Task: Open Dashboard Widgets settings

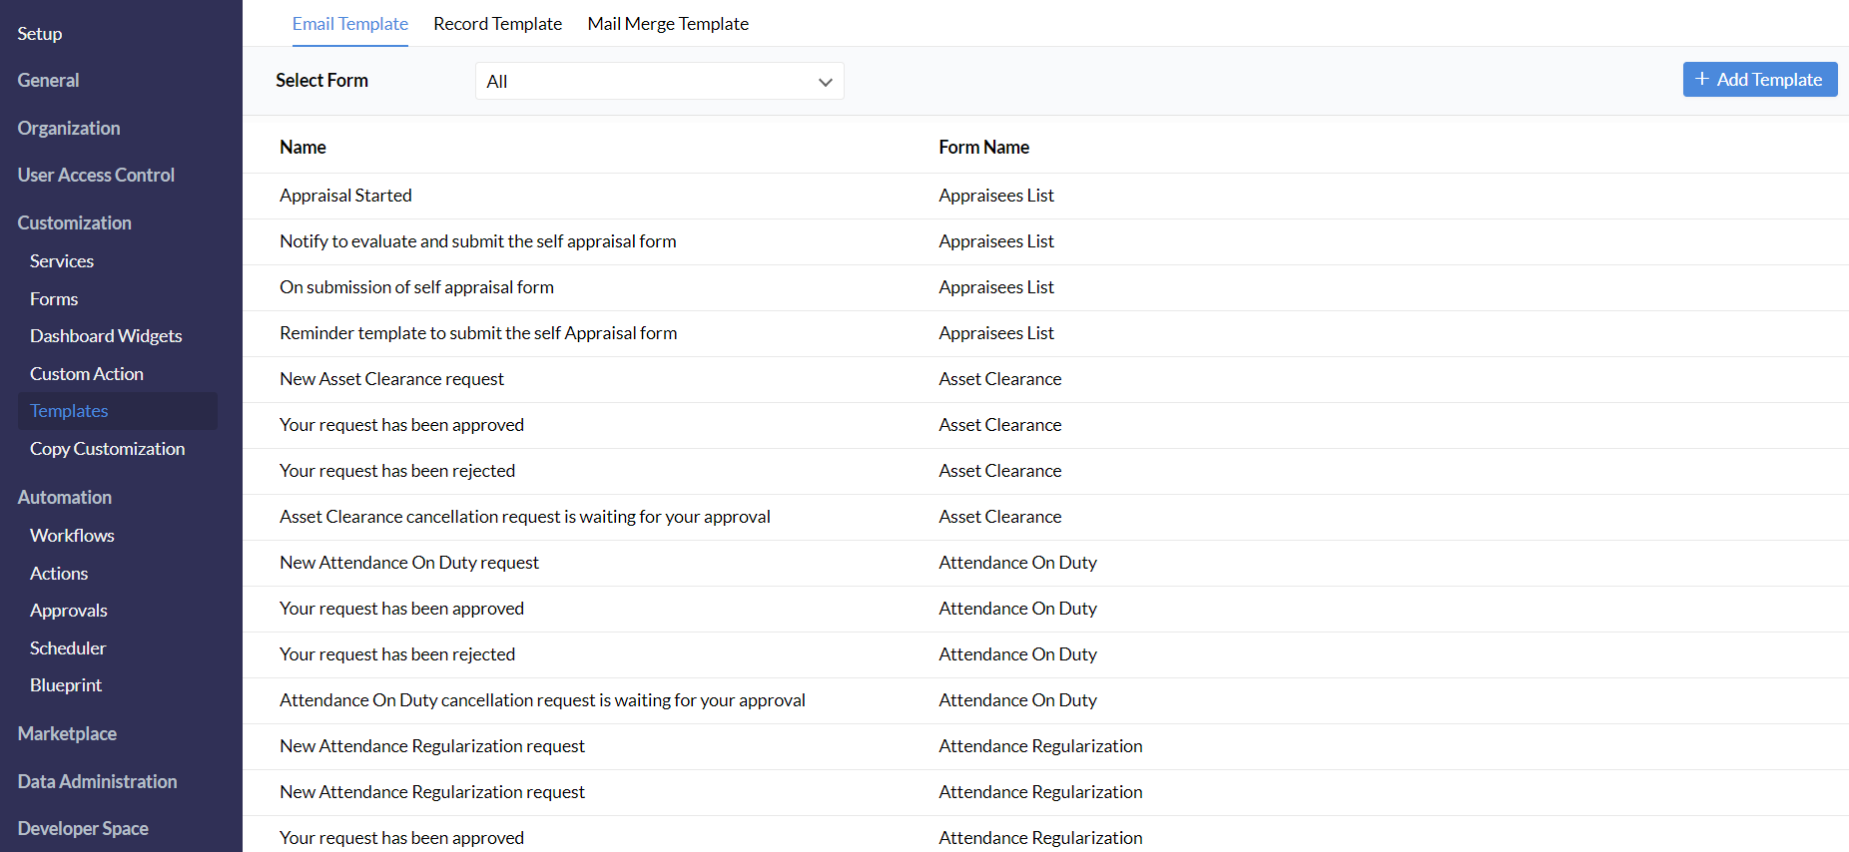Action: pyautogui.click(x=106, y=336)
